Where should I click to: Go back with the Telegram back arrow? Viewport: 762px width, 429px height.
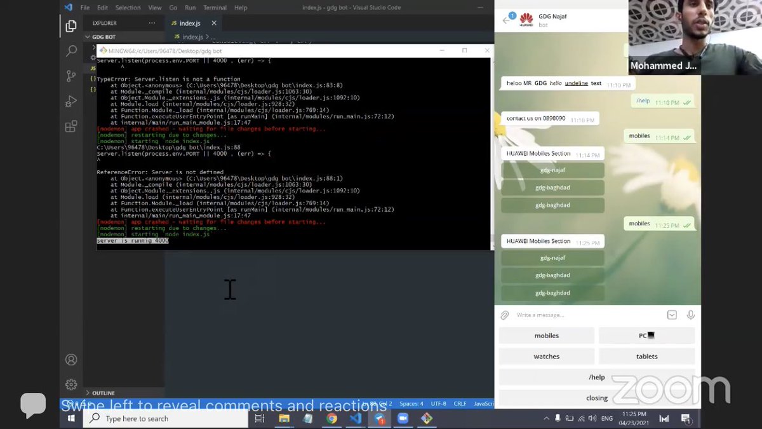pos(505,20)
